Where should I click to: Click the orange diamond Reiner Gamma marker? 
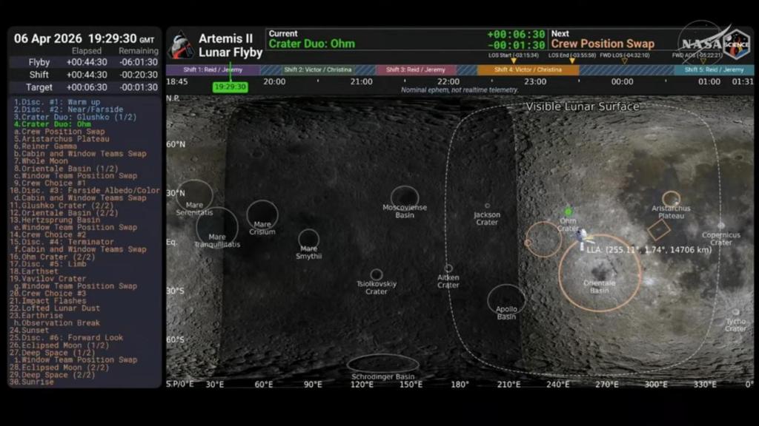659,230
